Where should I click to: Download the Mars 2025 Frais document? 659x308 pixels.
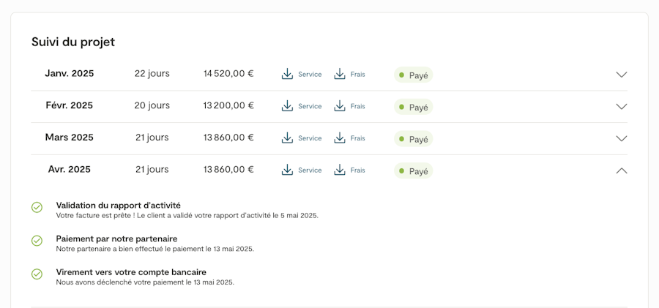349,138
